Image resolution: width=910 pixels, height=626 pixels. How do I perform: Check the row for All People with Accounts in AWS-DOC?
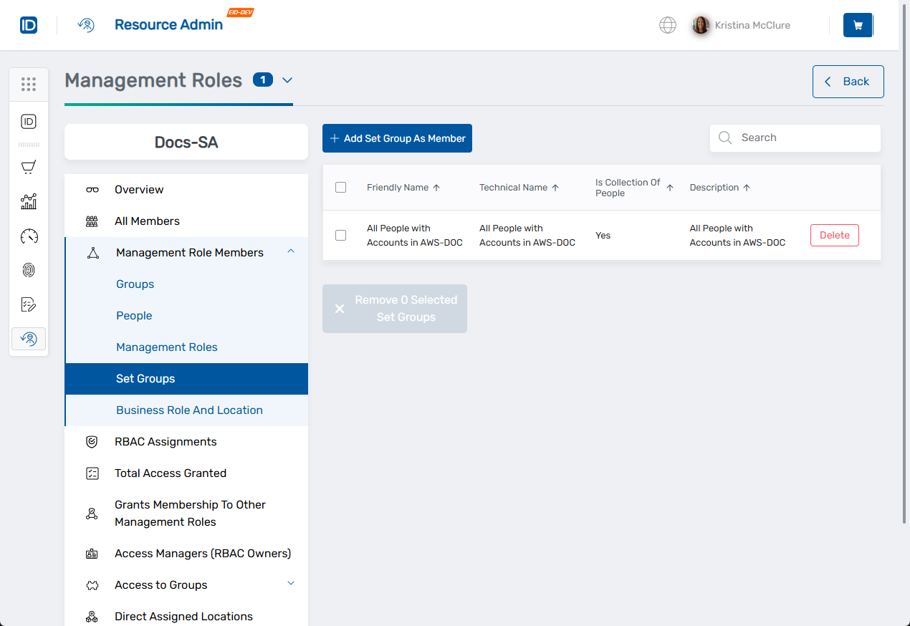pos(340,235)
